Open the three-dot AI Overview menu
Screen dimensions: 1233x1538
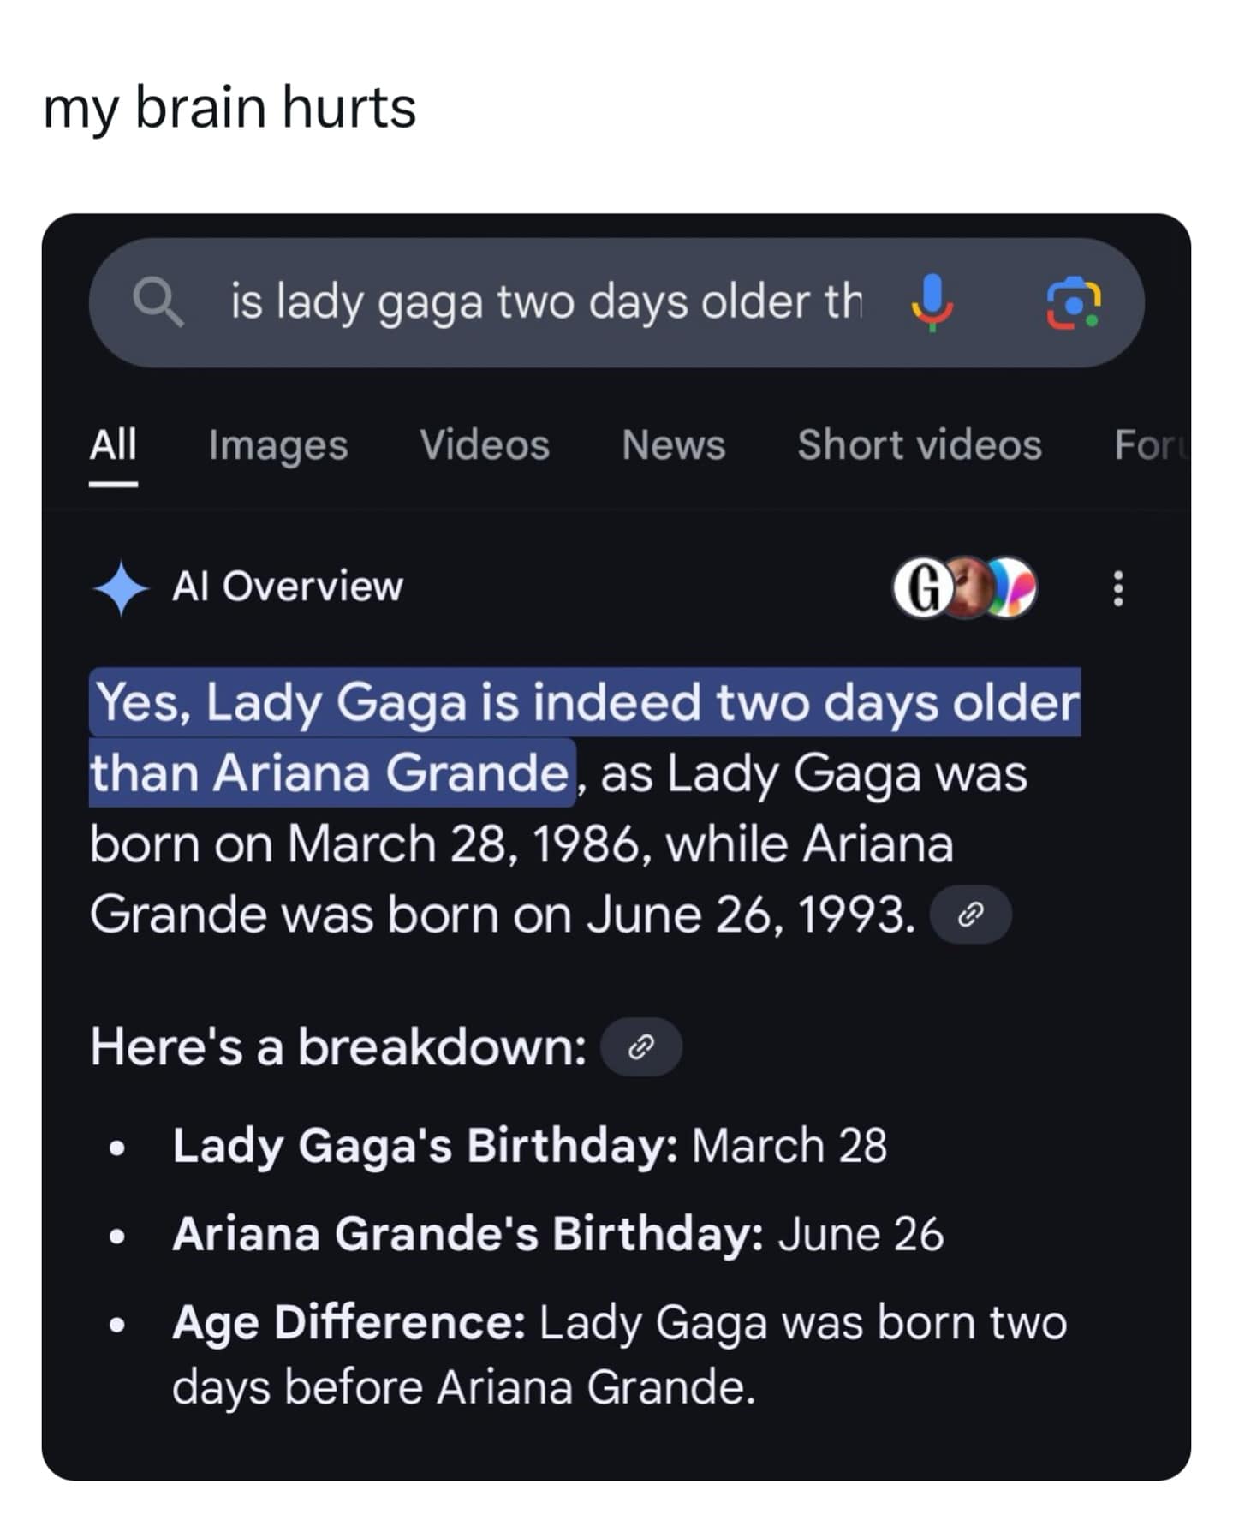point(1117,589)
